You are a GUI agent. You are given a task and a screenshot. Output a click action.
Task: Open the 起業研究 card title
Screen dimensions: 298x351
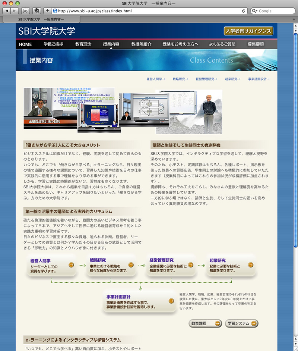point(218,260)
